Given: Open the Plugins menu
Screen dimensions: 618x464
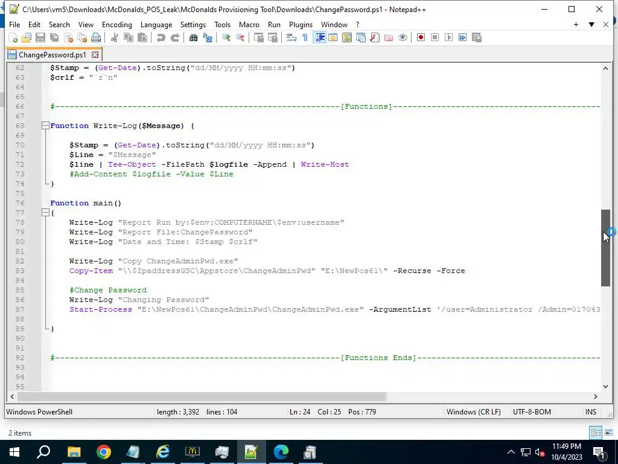Looking at the screenshot, I should point(301,24).
